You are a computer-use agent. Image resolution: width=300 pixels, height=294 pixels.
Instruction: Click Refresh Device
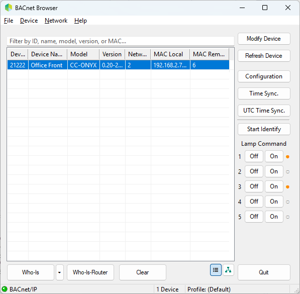pyautogui.click(x=264, y=56)
